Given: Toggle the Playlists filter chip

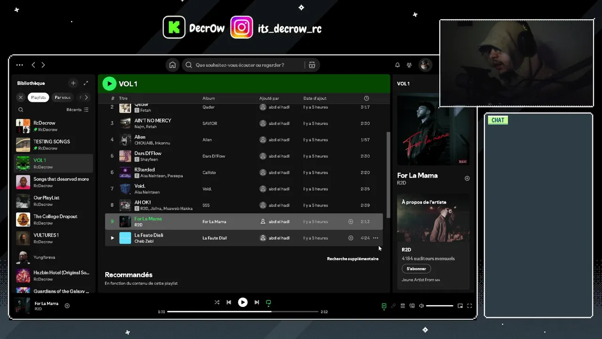Looking at the screenshot, I should 39,97.
